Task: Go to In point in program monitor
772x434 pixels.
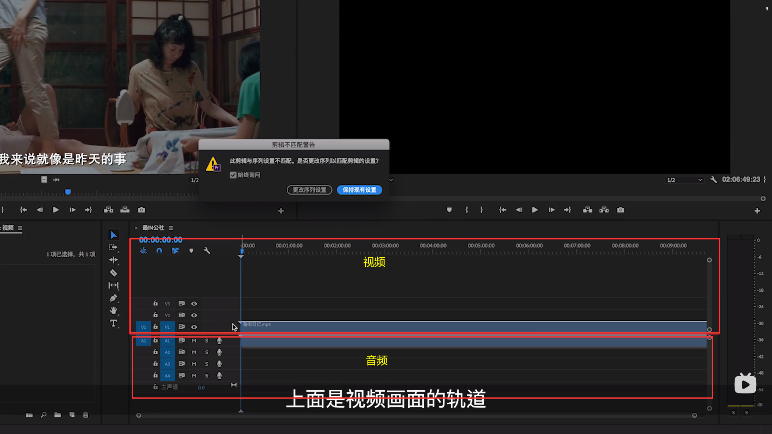Action: (503, 210)
